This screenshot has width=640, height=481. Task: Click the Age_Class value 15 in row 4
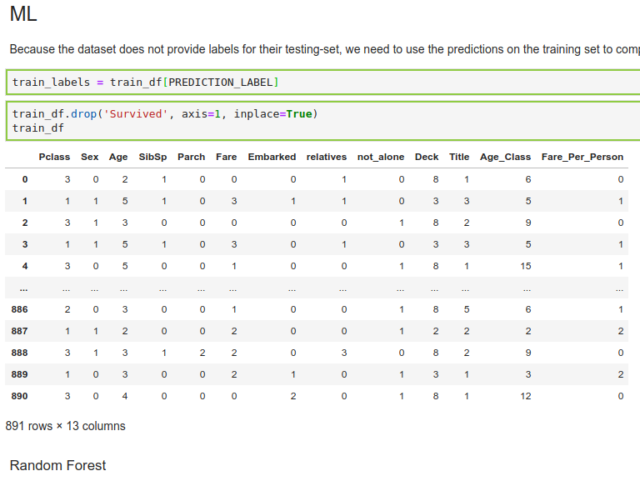[x=525, y=266]
